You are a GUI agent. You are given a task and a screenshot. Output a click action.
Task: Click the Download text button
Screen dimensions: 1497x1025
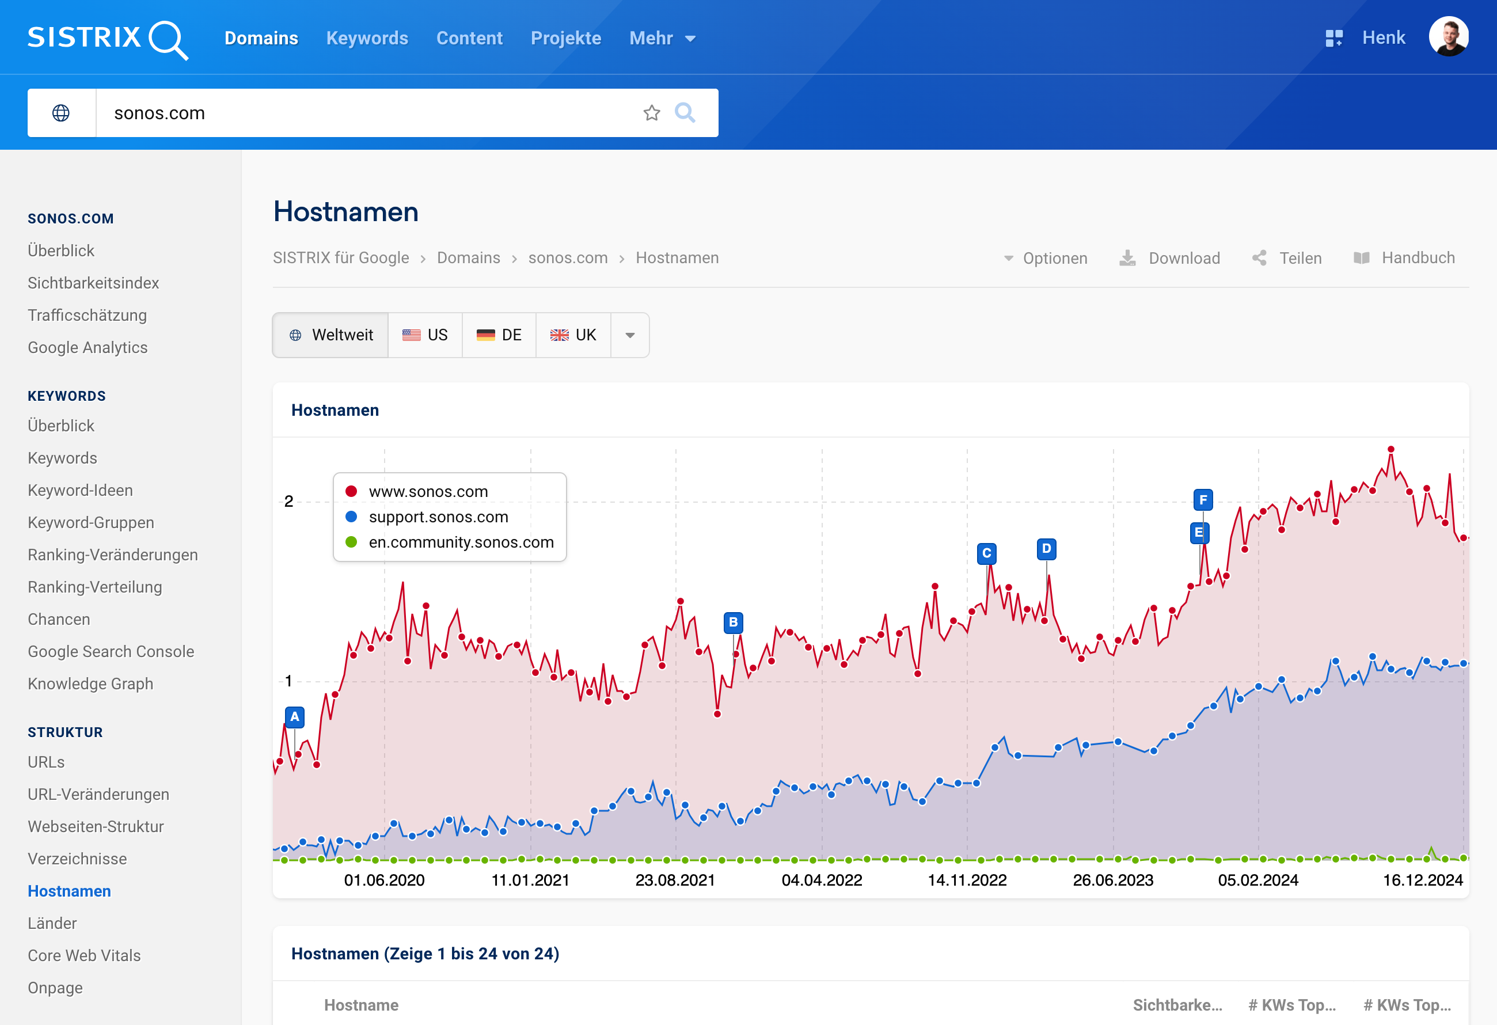coord(1184,259)
